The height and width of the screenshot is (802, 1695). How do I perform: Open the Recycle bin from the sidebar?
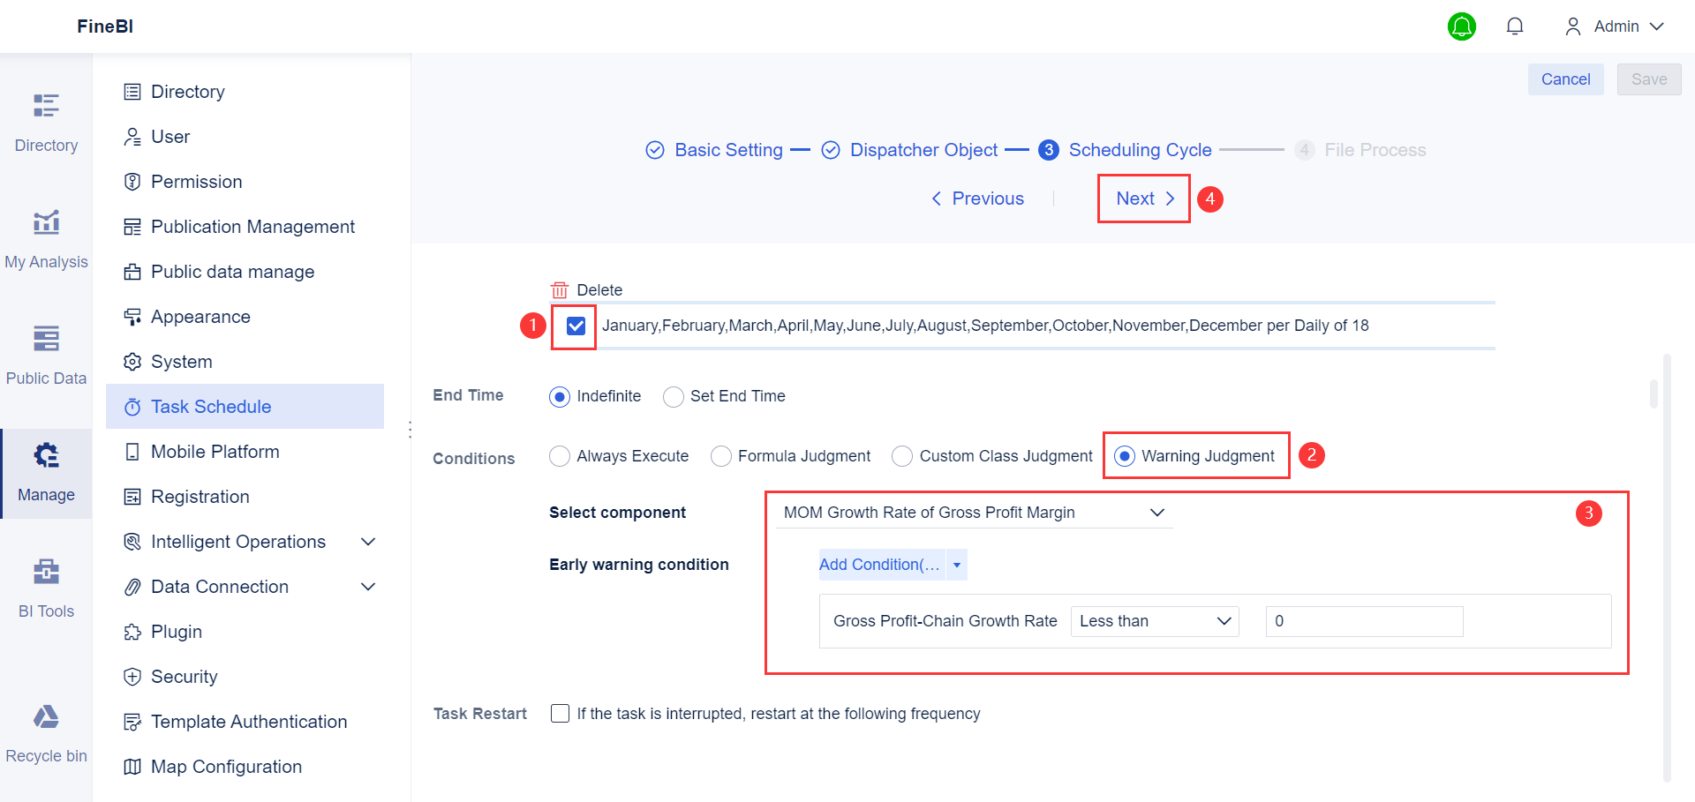tap(46, 731)
